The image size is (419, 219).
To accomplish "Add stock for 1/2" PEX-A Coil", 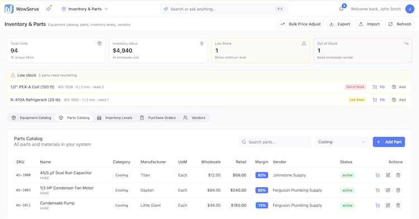I will pos(399,87).
